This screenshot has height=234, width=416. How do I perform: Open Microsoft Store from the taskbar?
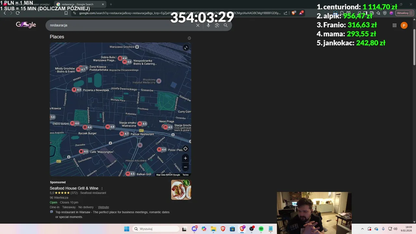click(x=232, y=229)
